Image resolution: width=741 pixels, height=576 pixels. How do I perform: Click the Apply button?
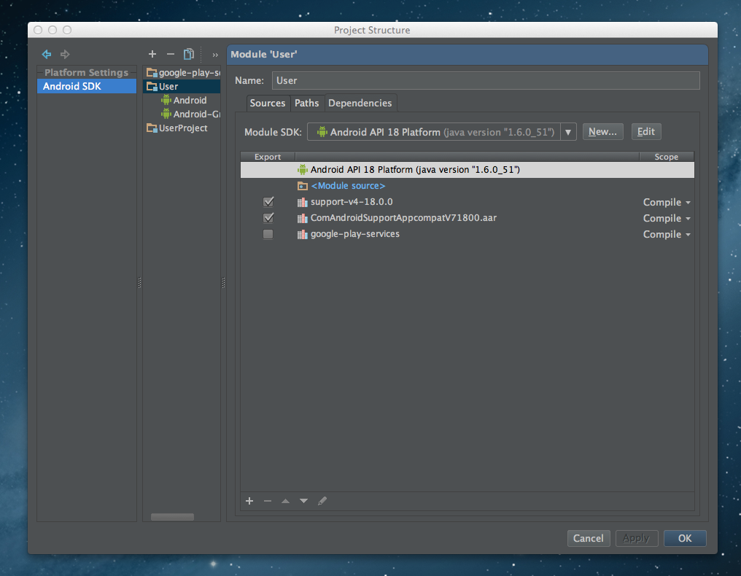point(637,538)
